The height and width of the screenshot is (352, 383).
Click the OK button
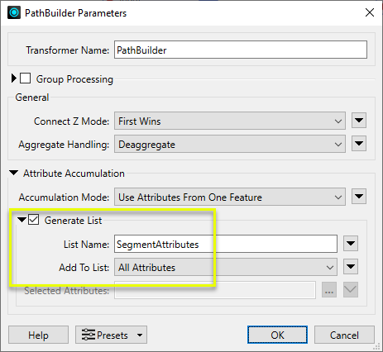point(277,335)
